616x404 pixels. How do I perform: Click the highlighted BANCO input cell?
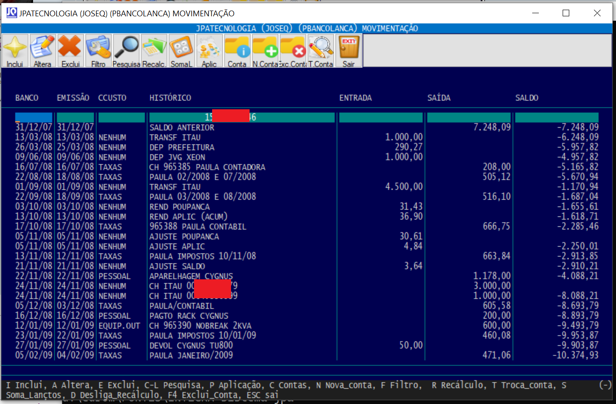[34, 118]
